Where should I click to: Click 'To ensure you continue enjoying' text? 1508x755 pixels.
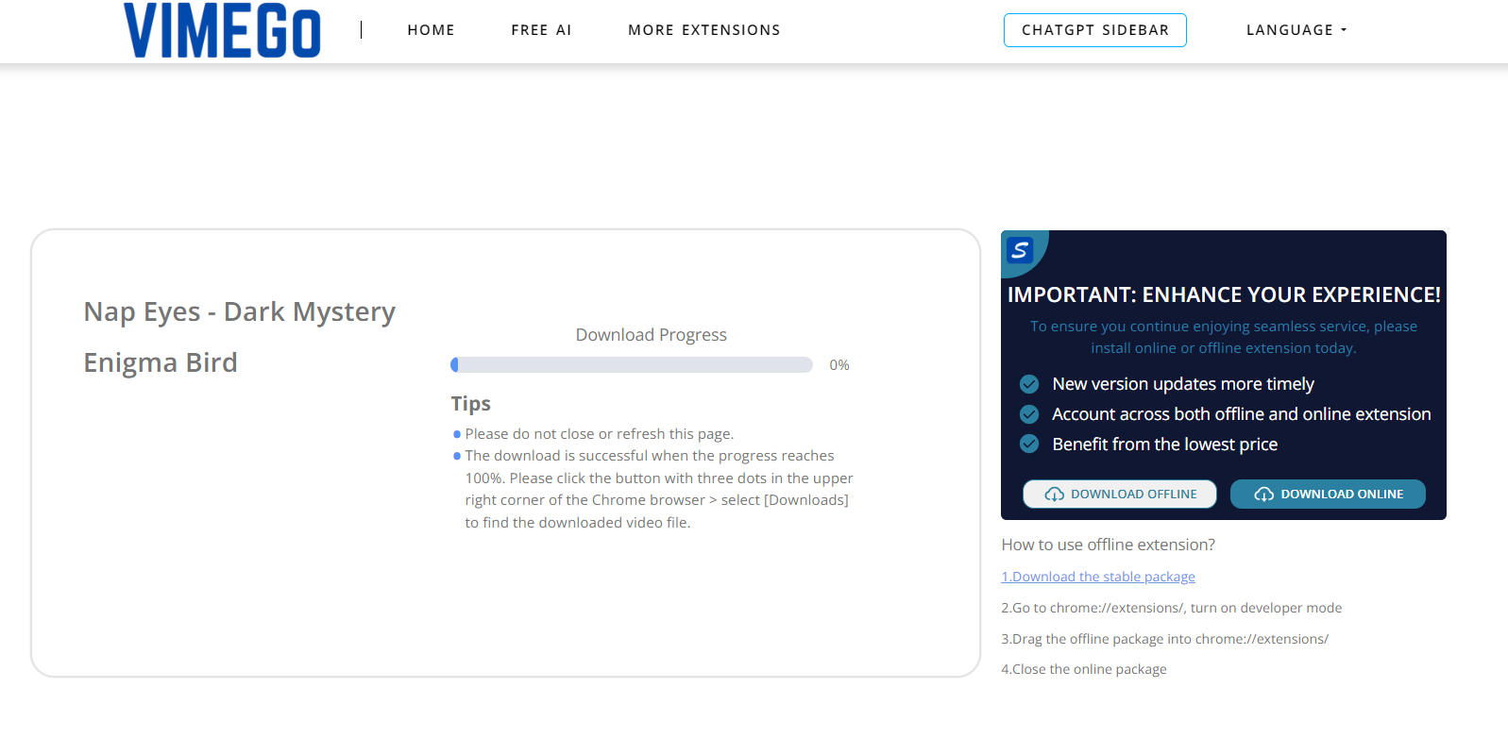[x=1224, y=337]
